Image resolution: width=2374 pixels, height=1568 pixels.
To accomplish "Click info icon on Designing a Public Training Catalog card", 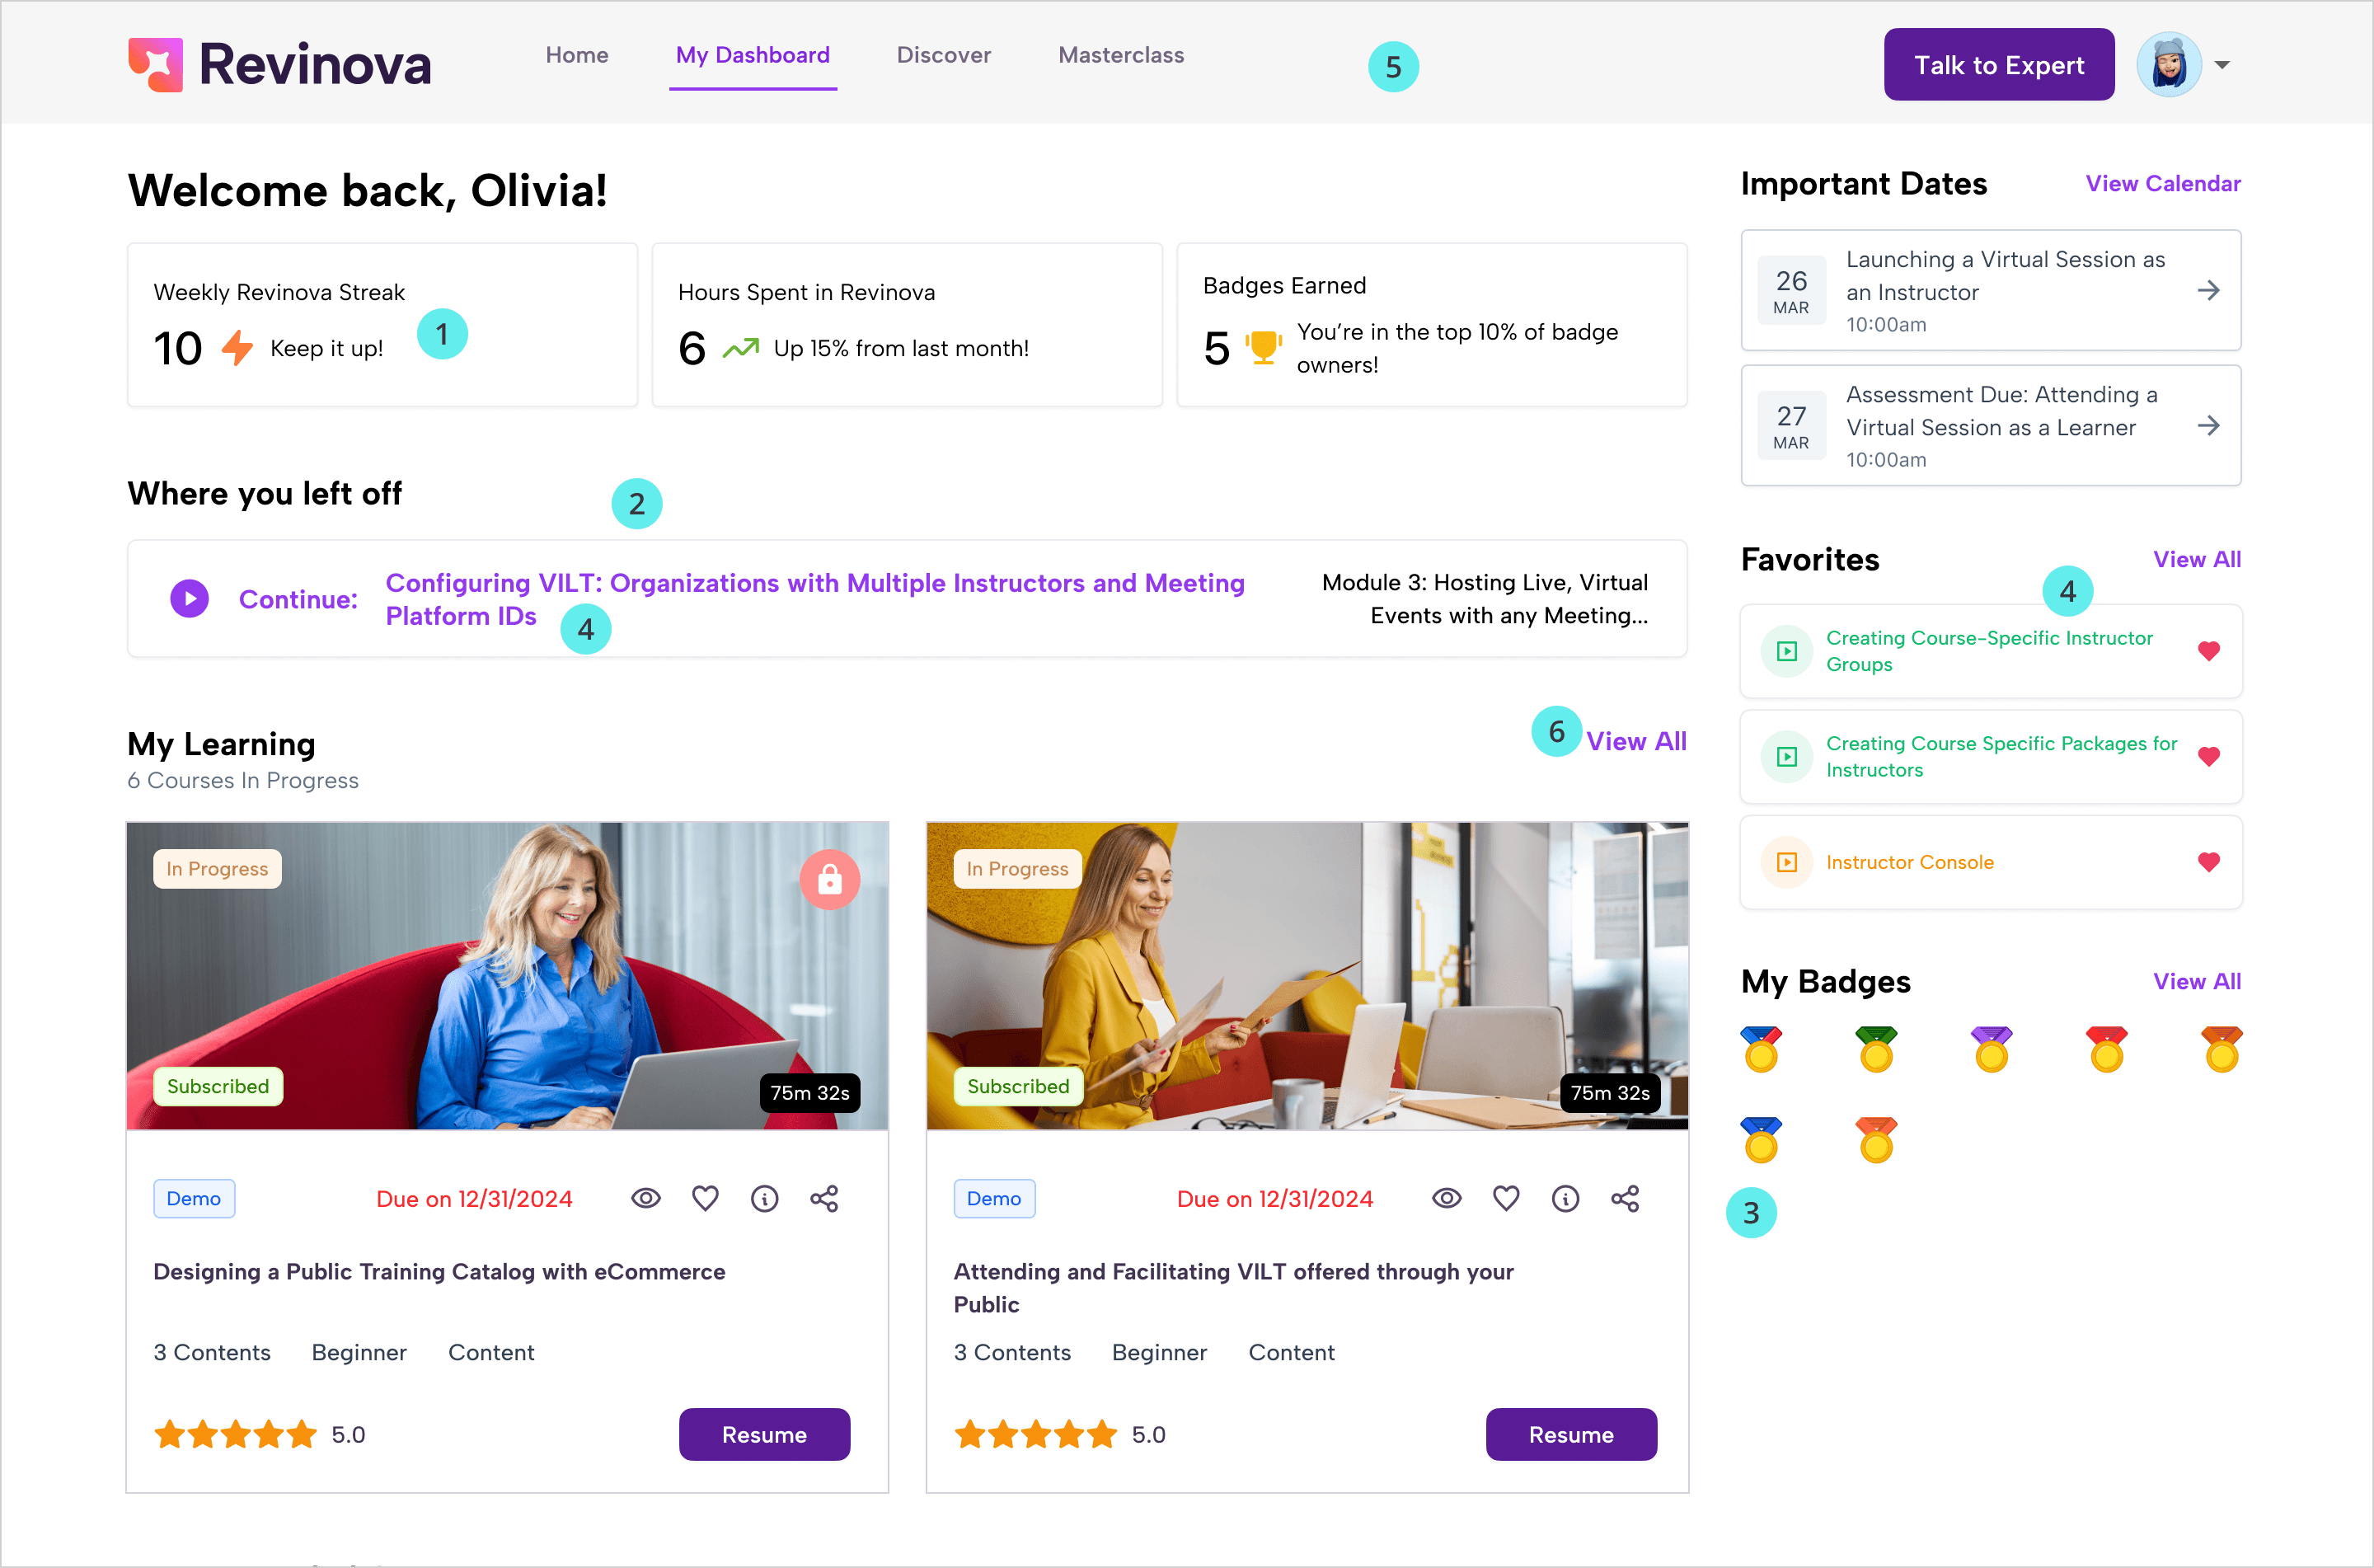I will 763,1198.
